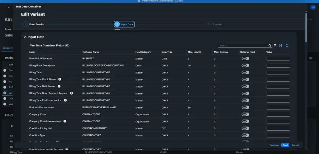Open info icon for Billing Type Down Payment Request

coord(71,93)
